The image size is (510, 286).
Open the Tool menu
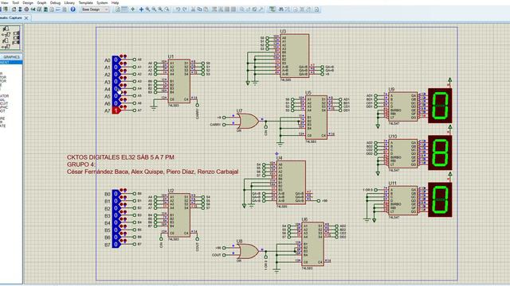15,2
